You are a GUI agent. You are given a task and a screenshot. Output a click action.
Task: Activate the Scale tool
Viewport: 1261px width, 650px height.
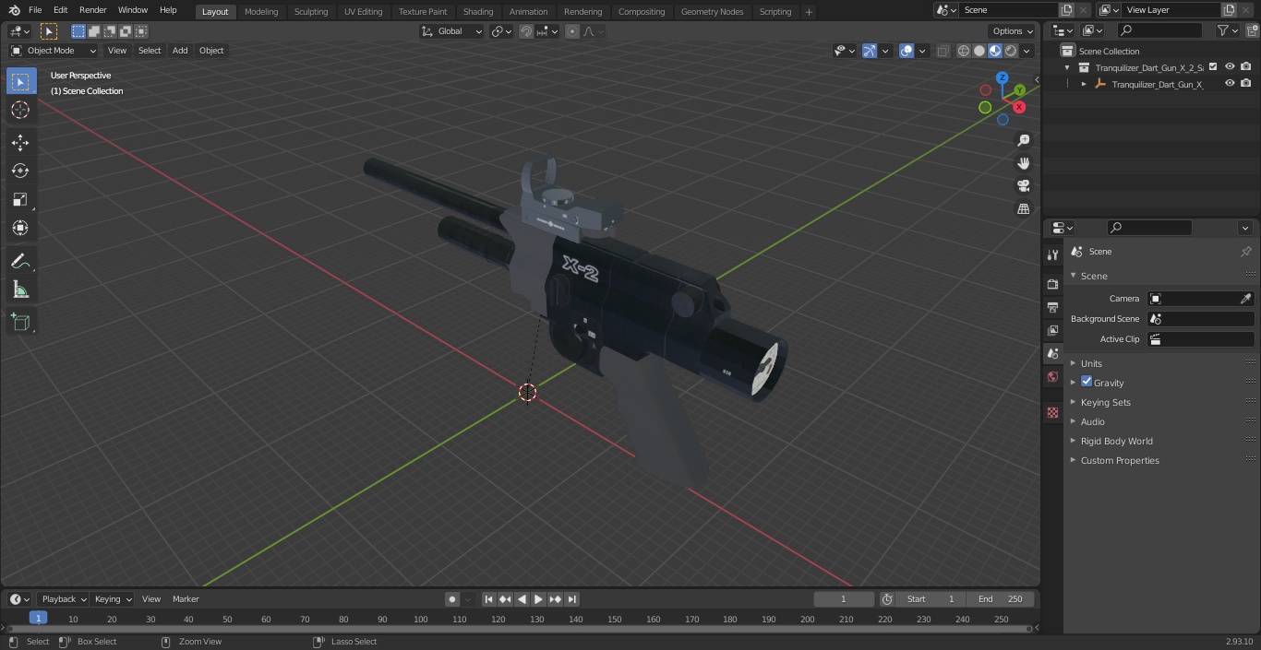[20, 199]
